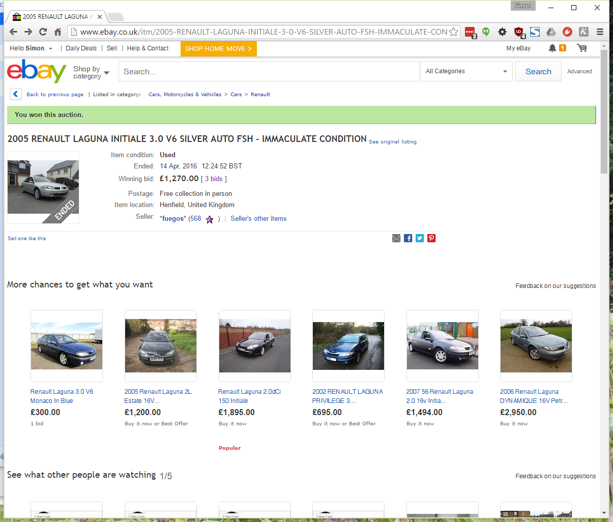Open 2002 Renault Laguna Privilege thumbnail
The width and height of the screenshot is (613, 522).
click(348, 346)
